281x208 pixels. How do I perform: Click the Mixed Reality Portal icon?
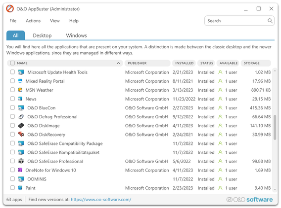point(20,81)
